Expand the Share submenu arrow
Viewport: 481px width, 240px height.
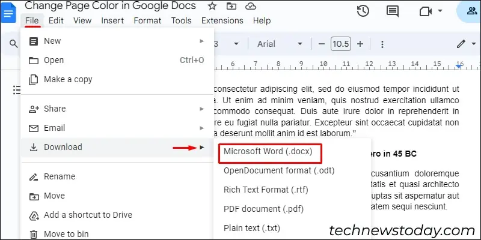click(x=201, y=109)
